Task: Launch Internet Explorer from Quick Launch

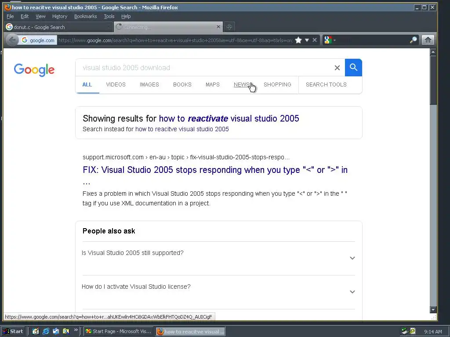Action: (46, 331)
